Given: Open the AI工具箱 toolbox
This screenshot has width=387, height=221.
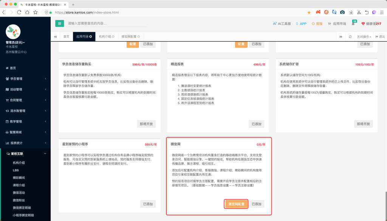Looking at the screenshot, I should pyautogui.click(x=282, y=24).
